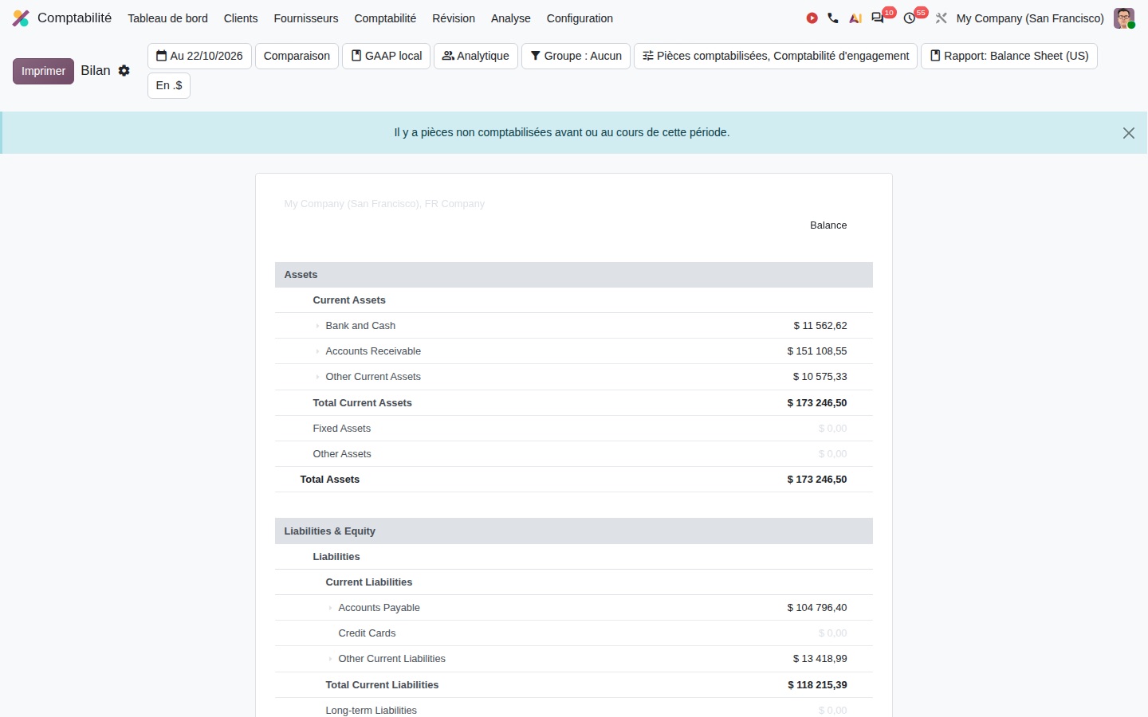Open the Révision menu

point(454,18)
